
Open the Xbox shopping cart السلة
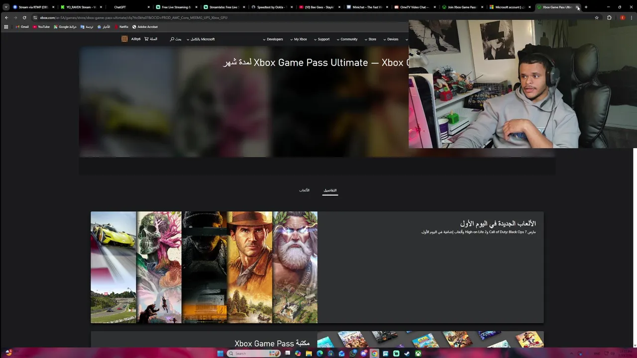151,39
